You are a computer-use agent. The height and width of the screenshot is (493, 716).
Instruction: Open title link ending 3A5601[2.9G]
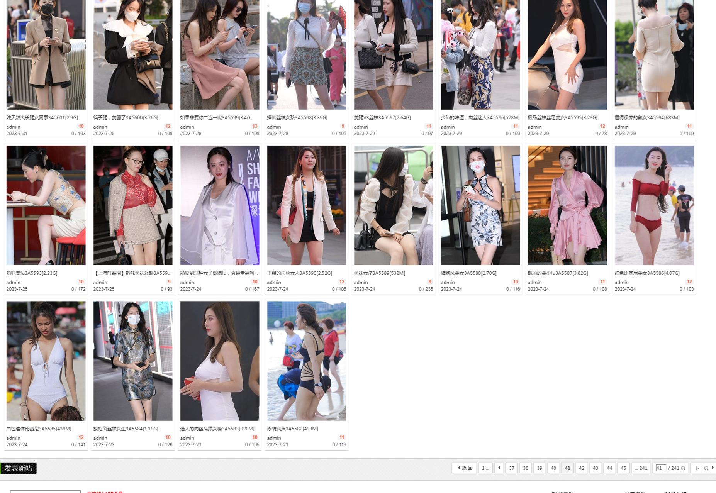click(x=42, y=117)
